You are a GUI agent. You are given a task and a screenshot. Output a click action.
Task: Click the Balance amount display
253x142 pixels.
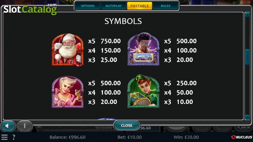pyautogui.click(x=67, y=137)
